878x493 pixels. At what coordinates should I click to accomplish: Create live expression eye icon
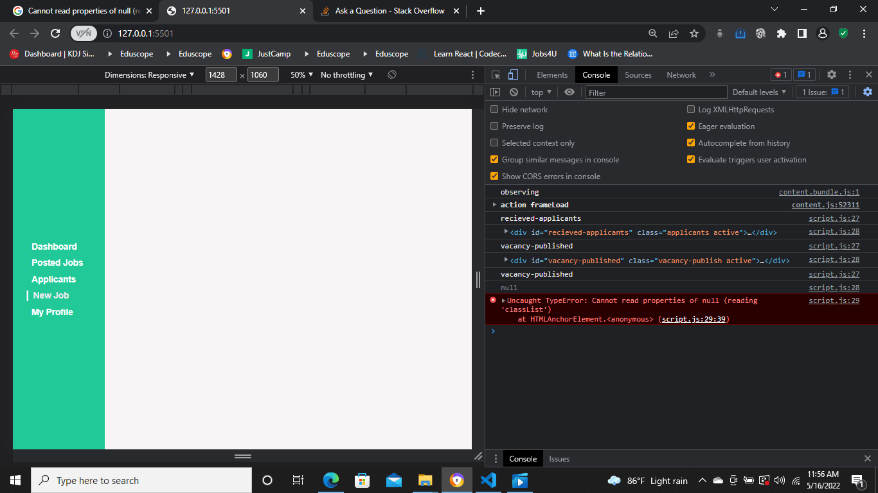569,92
